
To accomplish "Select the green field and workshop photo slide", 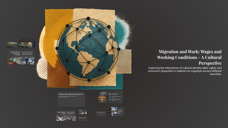I will 12,45.
